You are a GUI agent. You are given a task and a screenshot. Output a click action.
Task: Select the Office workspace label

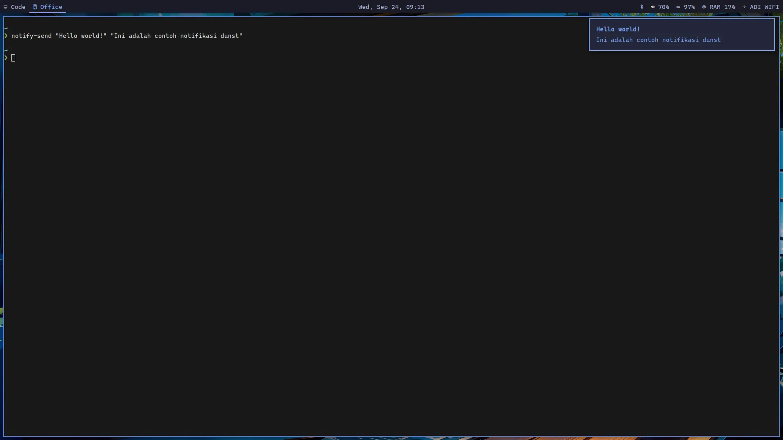[51, 7]
